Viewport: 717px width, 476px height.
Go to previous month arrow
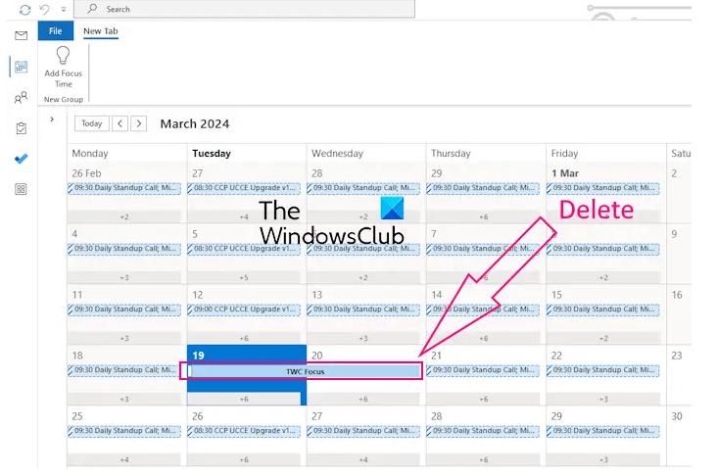tap(119, 123)
